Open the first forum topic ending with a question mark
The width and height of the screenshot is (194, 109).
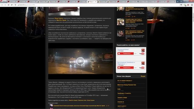tap(125, 81)
